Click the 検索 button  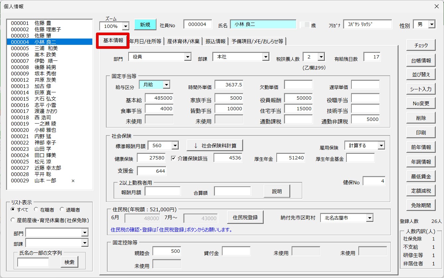tap(69, 262)
